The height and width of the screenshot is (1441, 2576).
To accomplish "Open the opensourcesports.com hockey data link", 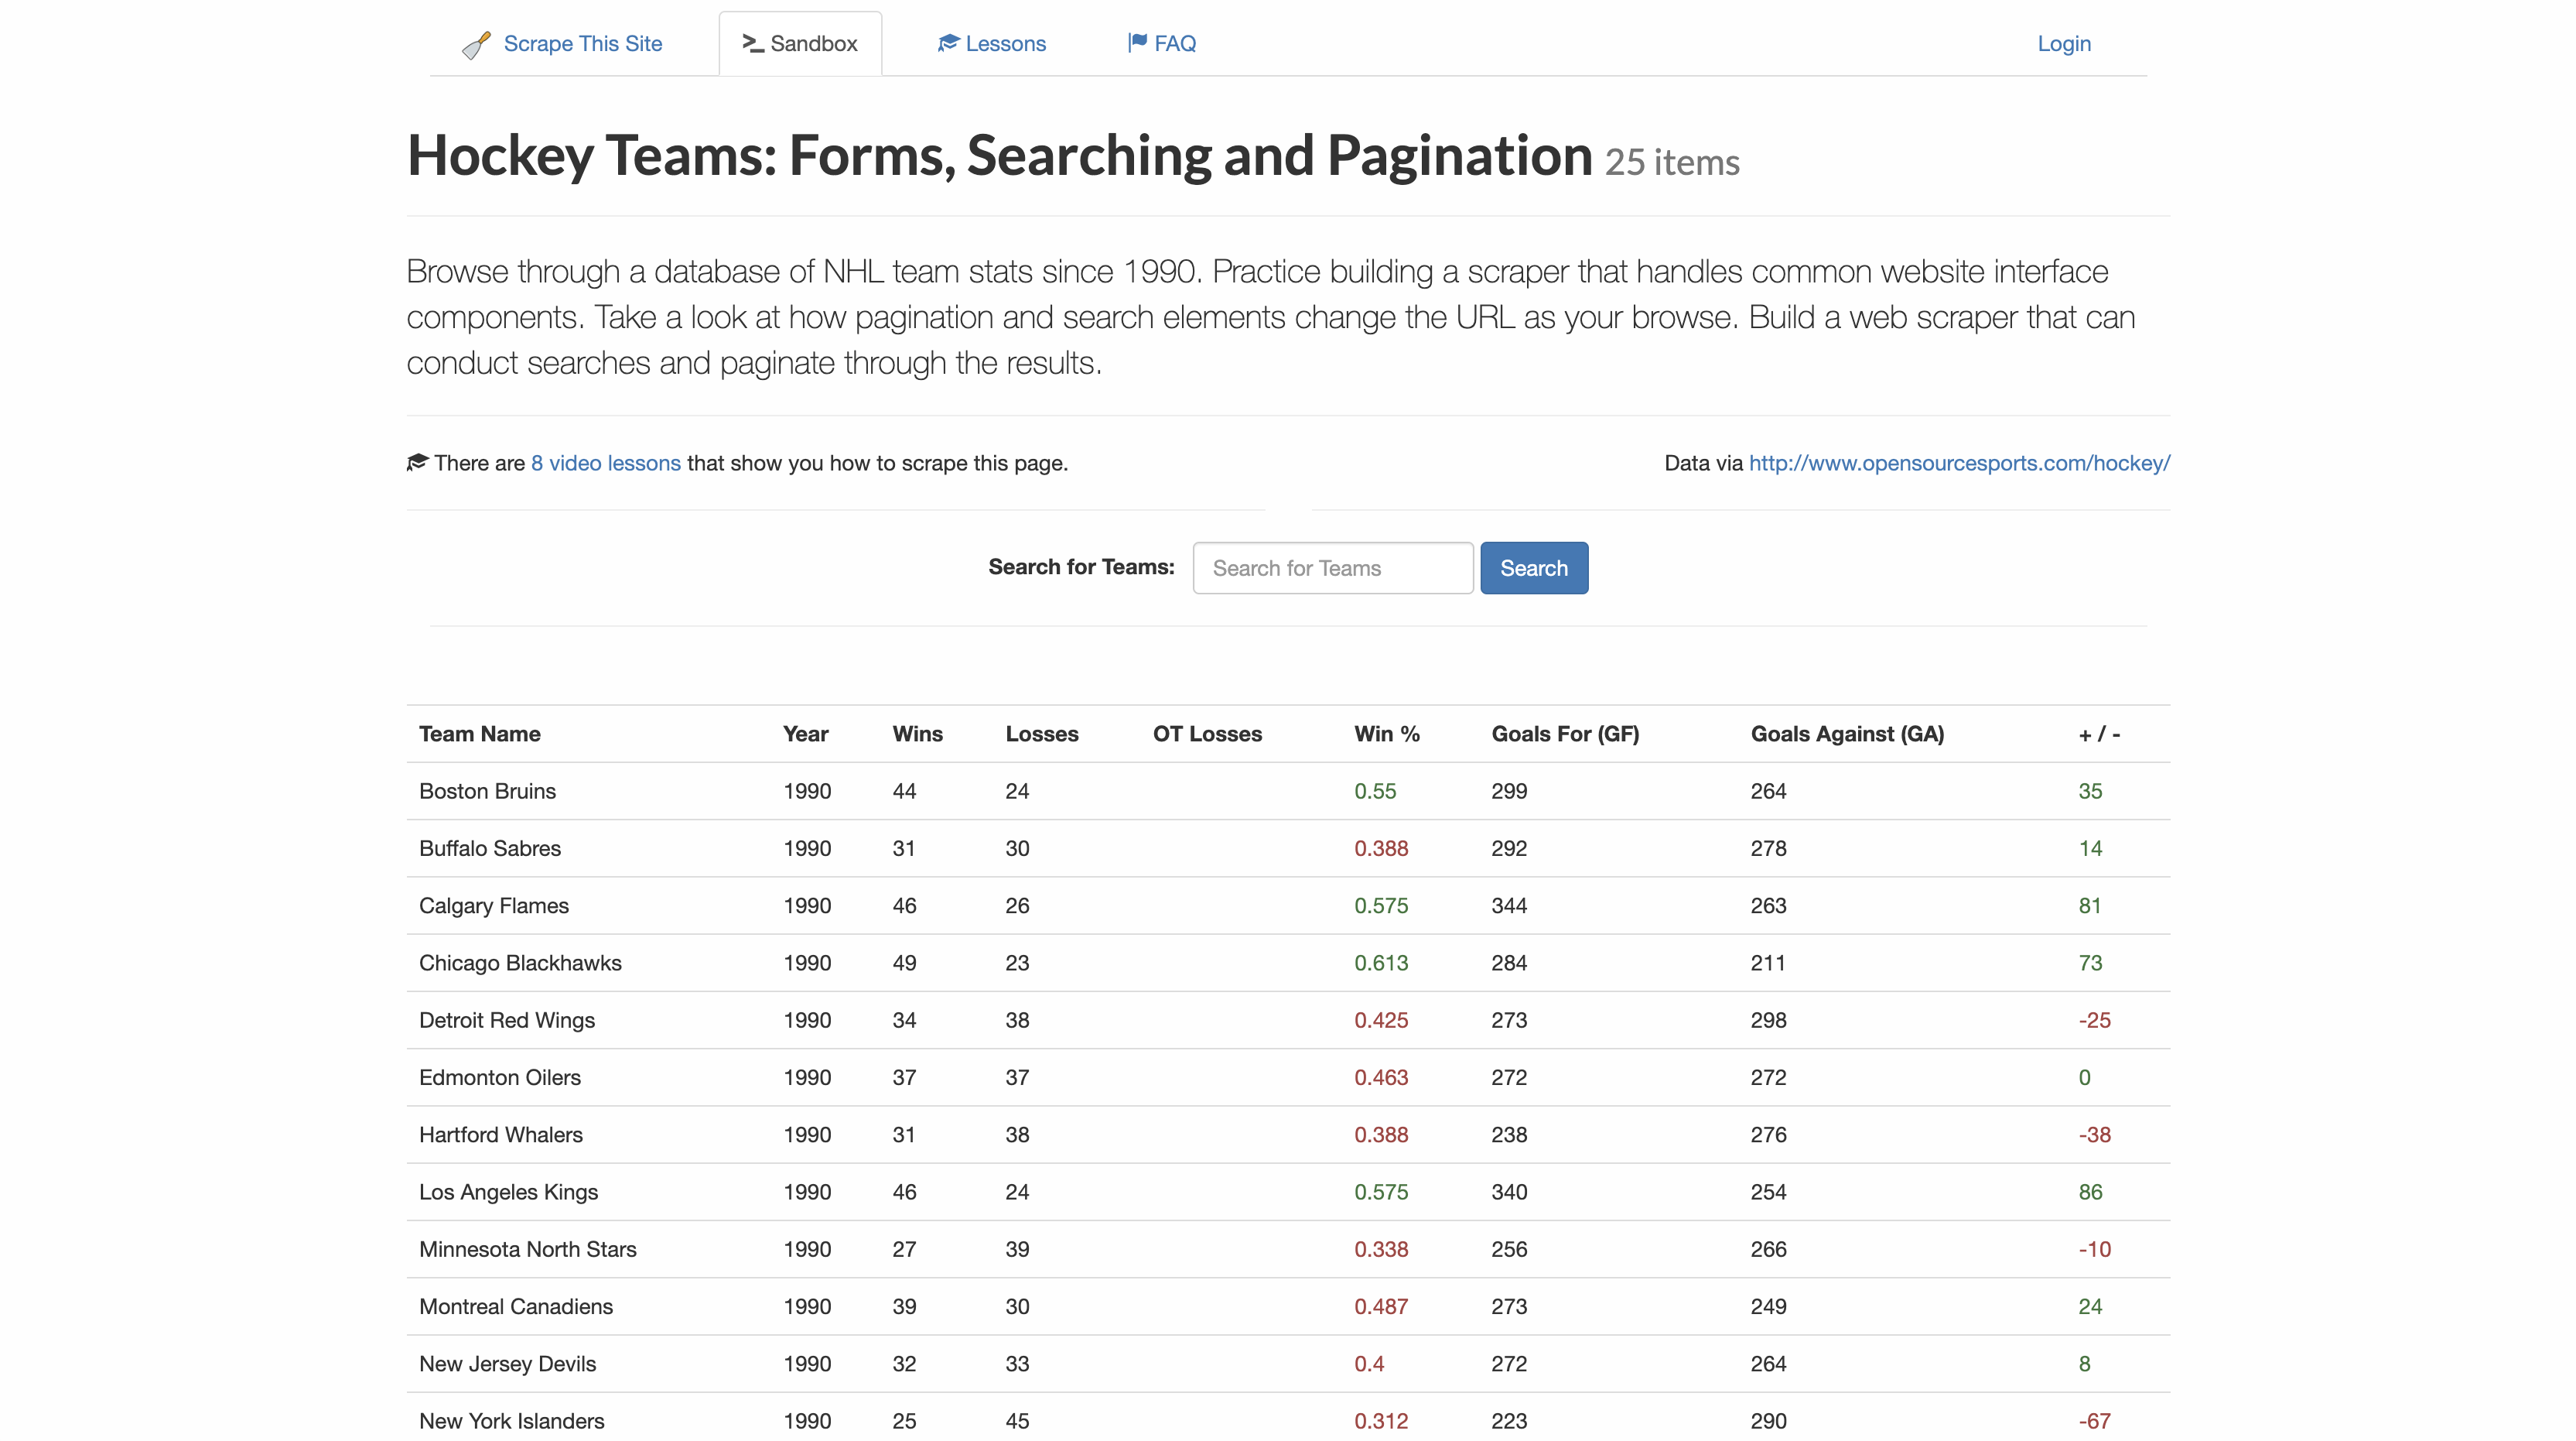I will [1959, 462].
